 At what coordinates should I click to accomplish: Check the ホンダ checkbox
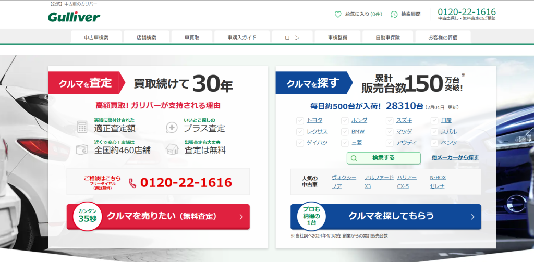click(x=345, y=121)
